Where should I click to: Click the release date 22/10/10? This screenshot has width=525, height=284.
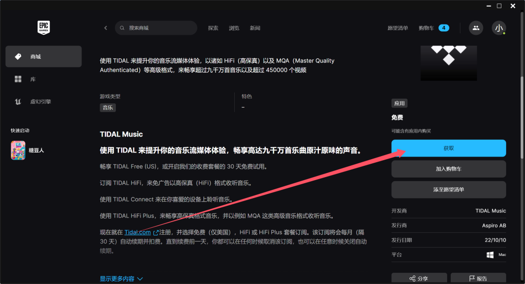click(495, 240)
